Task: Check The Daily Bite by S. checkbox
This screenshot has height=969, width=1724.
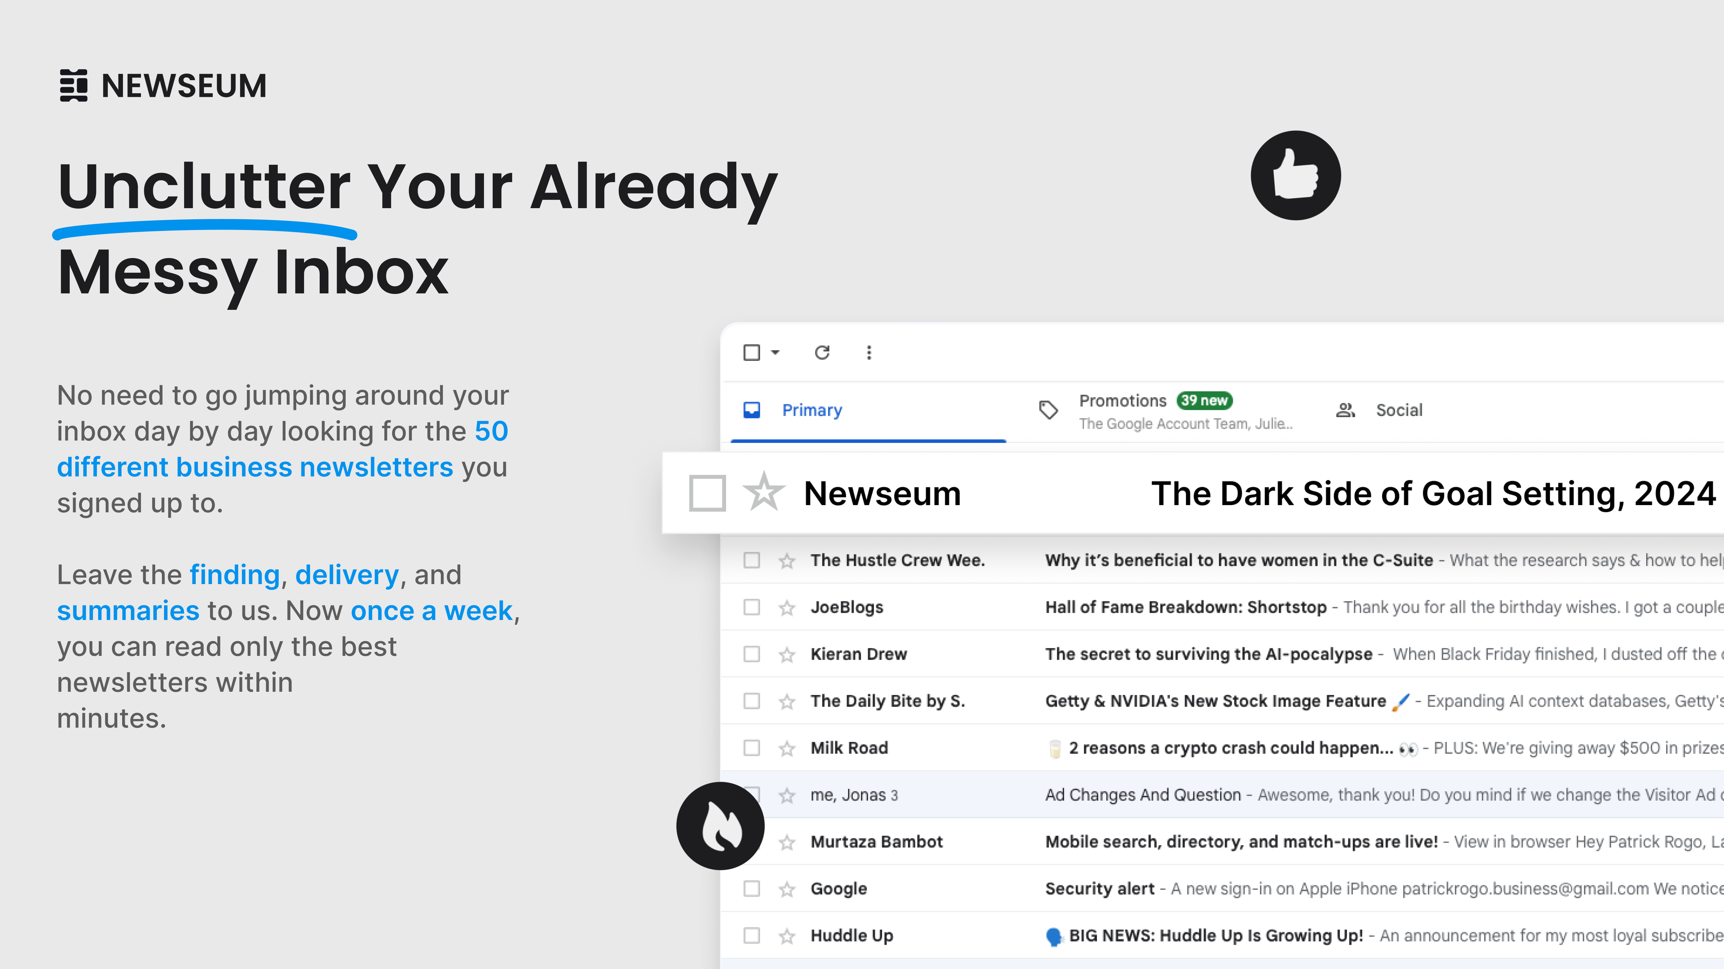Action: click(x=752, y=701)
